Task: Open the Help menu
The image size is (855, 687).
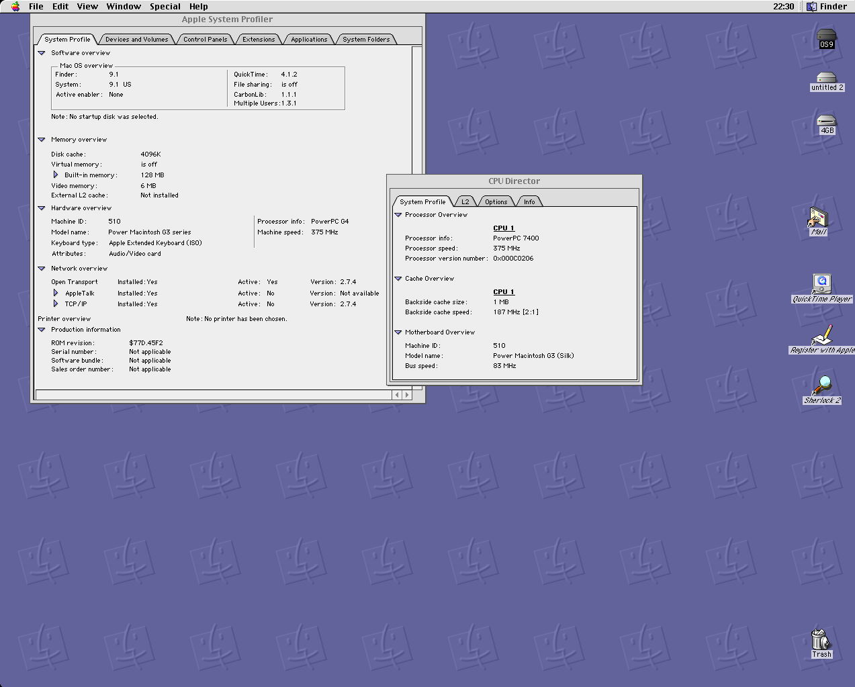Action: click(x=198, y=6)
